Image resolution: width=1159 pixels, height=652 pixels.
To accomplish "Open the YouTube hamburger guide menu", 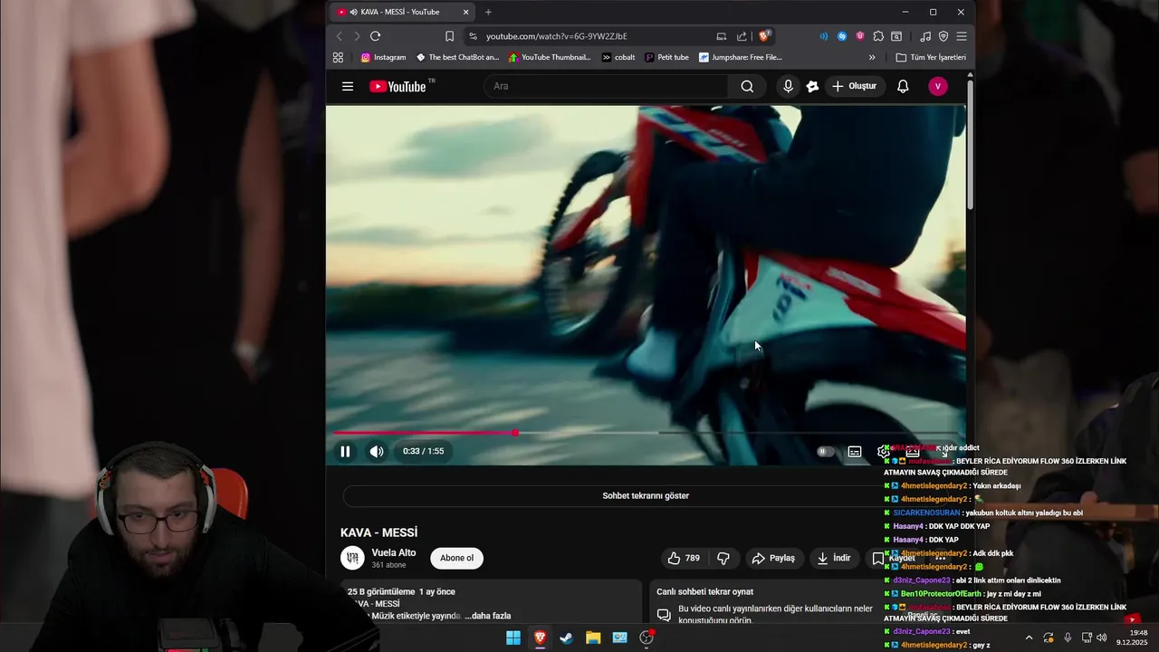I will pyautogui.click(x=348, y=86).
